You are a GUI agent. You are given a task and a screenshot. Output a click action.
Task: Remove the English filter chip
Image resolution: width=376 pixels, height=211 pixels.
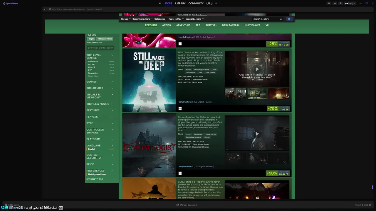pos(91,39)
